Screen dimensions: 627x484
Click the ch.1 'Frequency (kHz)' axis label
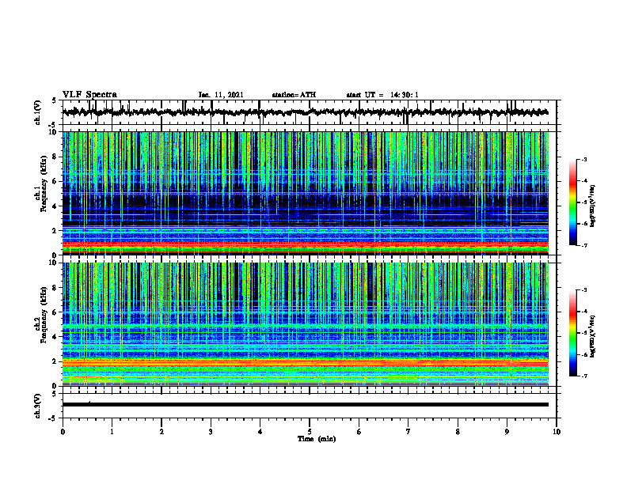[x=44, y=184]
